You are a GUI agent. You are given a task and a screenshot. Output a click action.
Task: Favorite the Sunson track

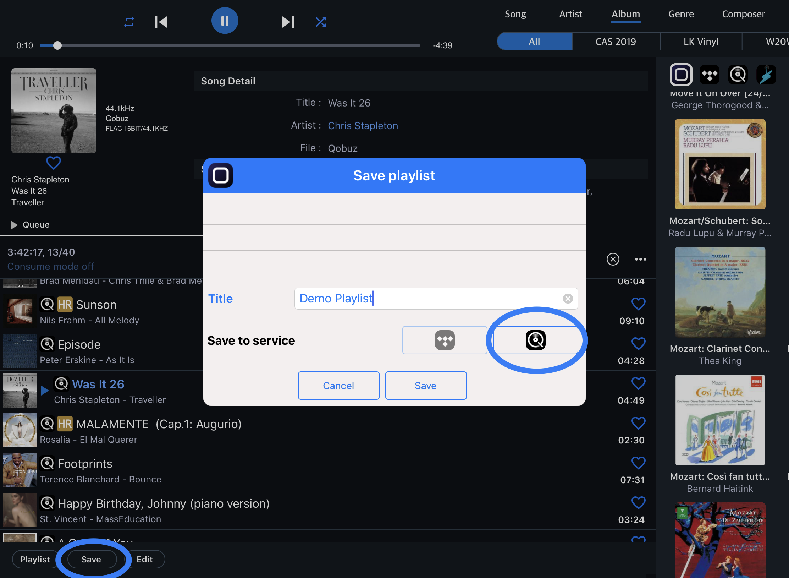pos(639,304)
